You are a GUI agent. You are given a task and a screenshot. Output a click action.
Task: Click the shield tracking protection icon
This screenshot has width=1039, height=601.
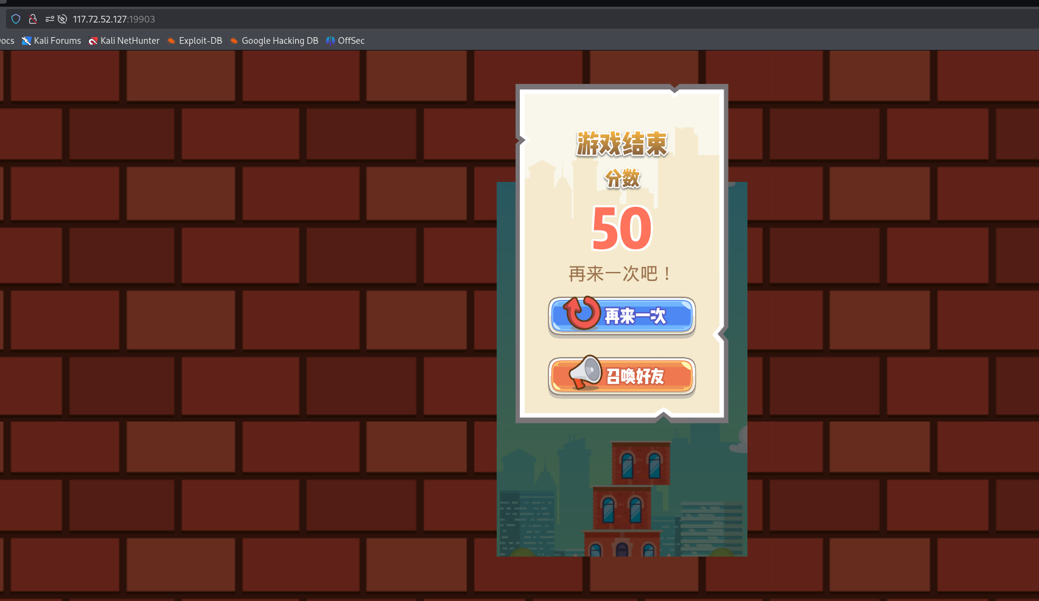click(16, 19)
